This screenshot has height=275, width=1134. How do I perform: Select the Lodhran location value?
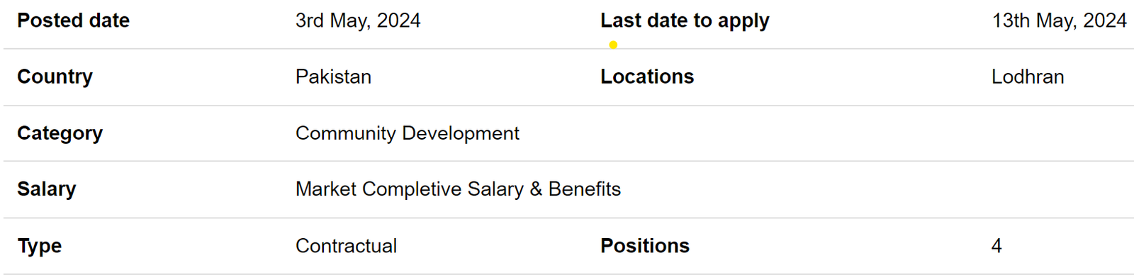(1028, 77)
